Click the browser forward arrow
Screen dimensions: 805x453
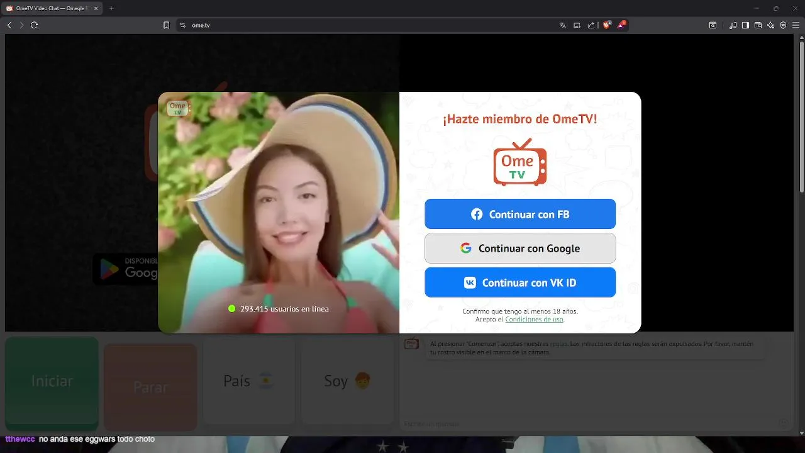point(21,25)
